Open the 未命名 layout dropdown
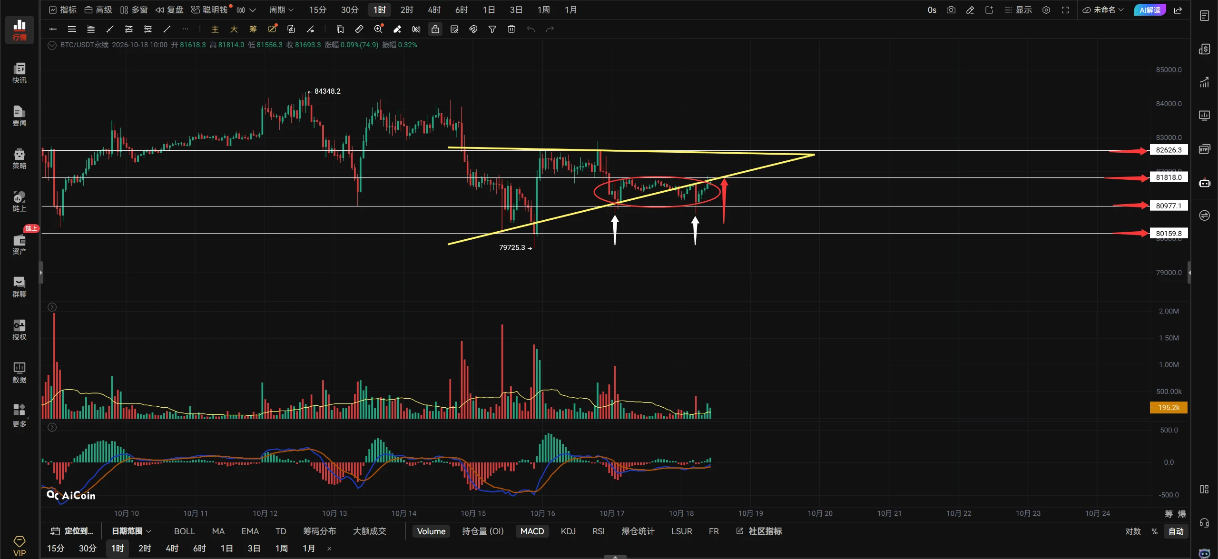This screenshot has width=1218, height=559. (1103, 10)
